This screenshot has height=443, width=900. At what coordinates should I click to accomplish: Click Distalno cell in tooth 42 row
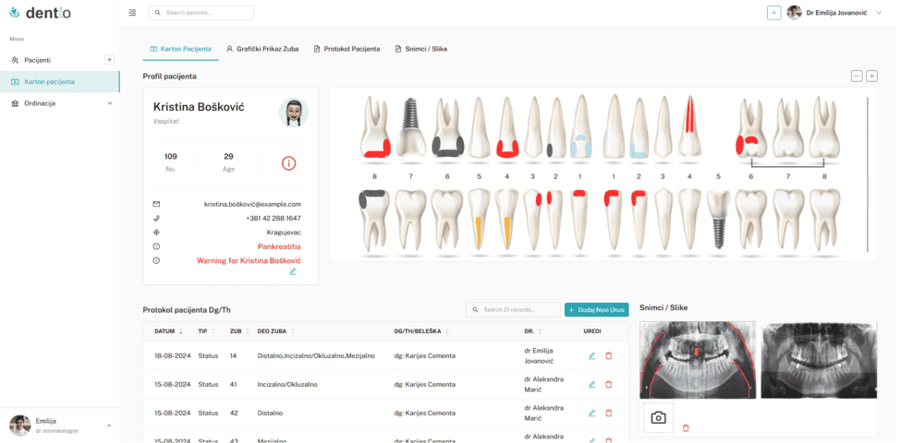click(x=270, y=413)
